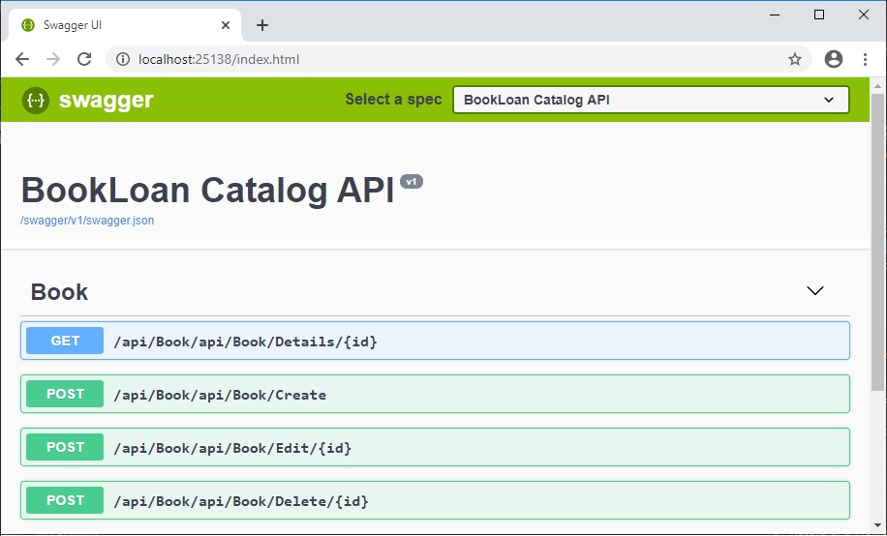This screenshot has height=536, width=887.
Task: Click the swagger wordmark text
Action: (107, 100)
